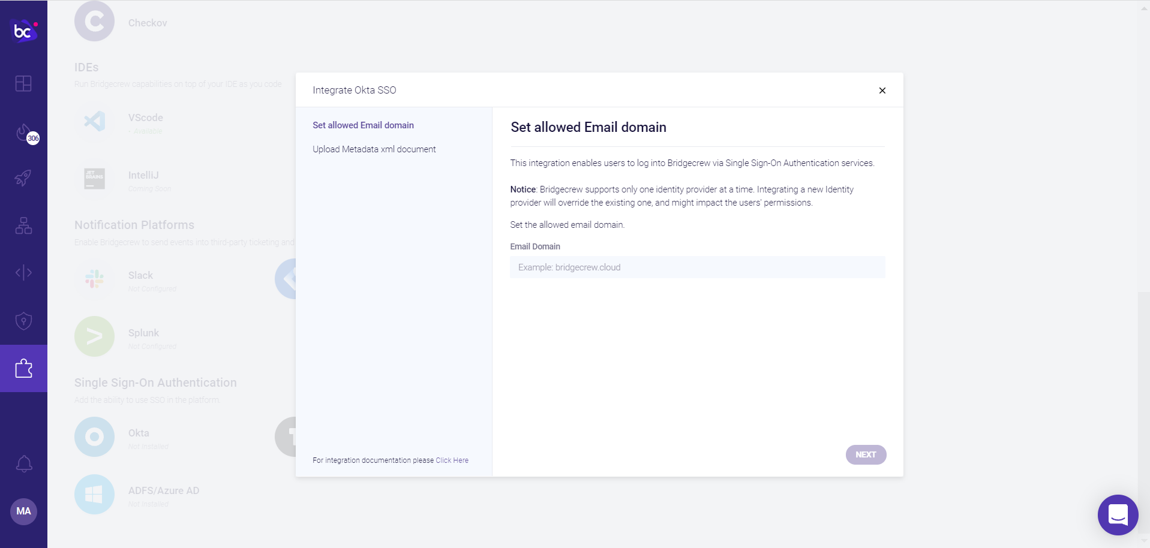Go to Upload Metadata xml document step
The height and width of the screenshot is (548, 1150).
tap(374, 149)
